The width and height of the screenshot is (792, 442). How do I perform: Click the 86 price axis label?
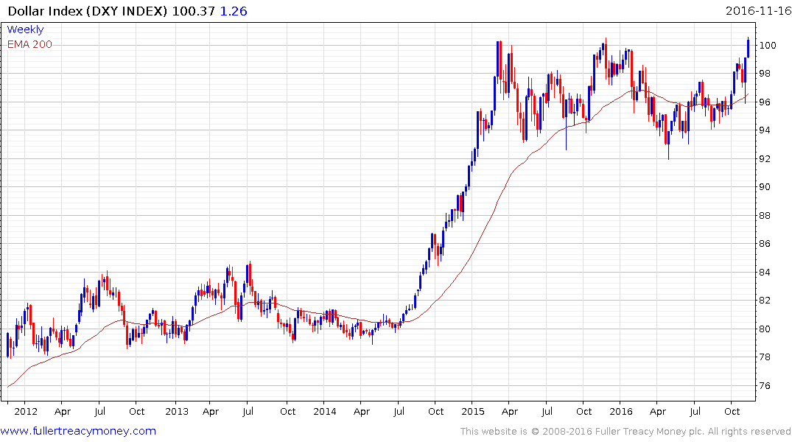[x=765, y=244]
